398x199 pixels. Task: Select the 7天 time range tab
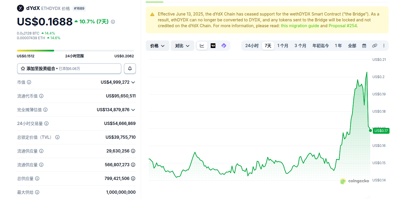click(x=268, y=46)
